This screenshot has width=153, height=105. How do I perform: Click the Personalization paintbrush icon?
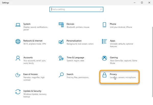[x=61, y=42]
